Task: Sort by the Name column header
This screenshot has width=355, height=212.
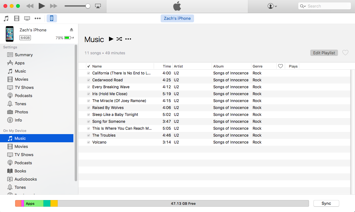Action: 123,66
